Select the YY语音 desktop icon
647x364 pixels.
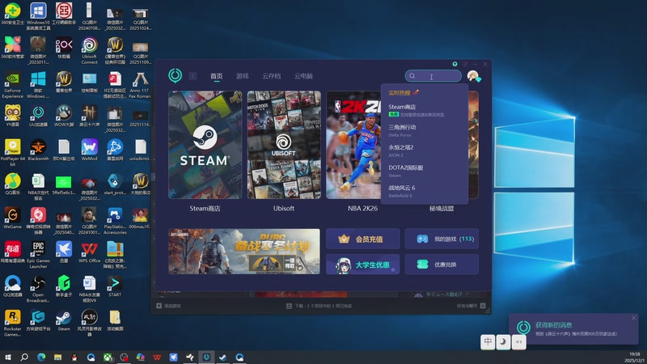[12, 116]
